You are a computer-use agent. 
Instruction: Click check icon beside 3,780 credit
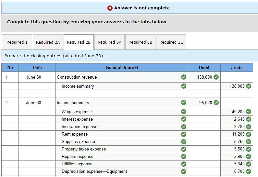[x=249, y=127]
